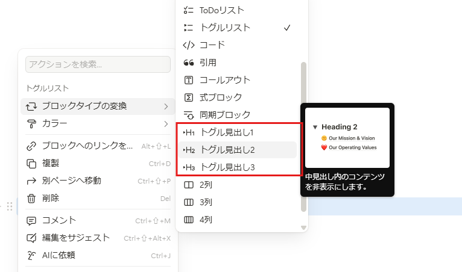462x272 pixels.
Task: Click the Del shortcut text
Action: (165, 199)
